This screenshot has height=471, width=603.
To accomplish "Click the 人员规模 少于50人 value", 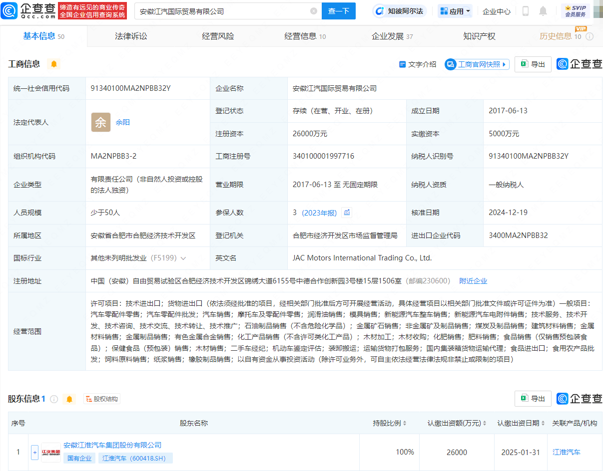I will (x=105, y=213).
